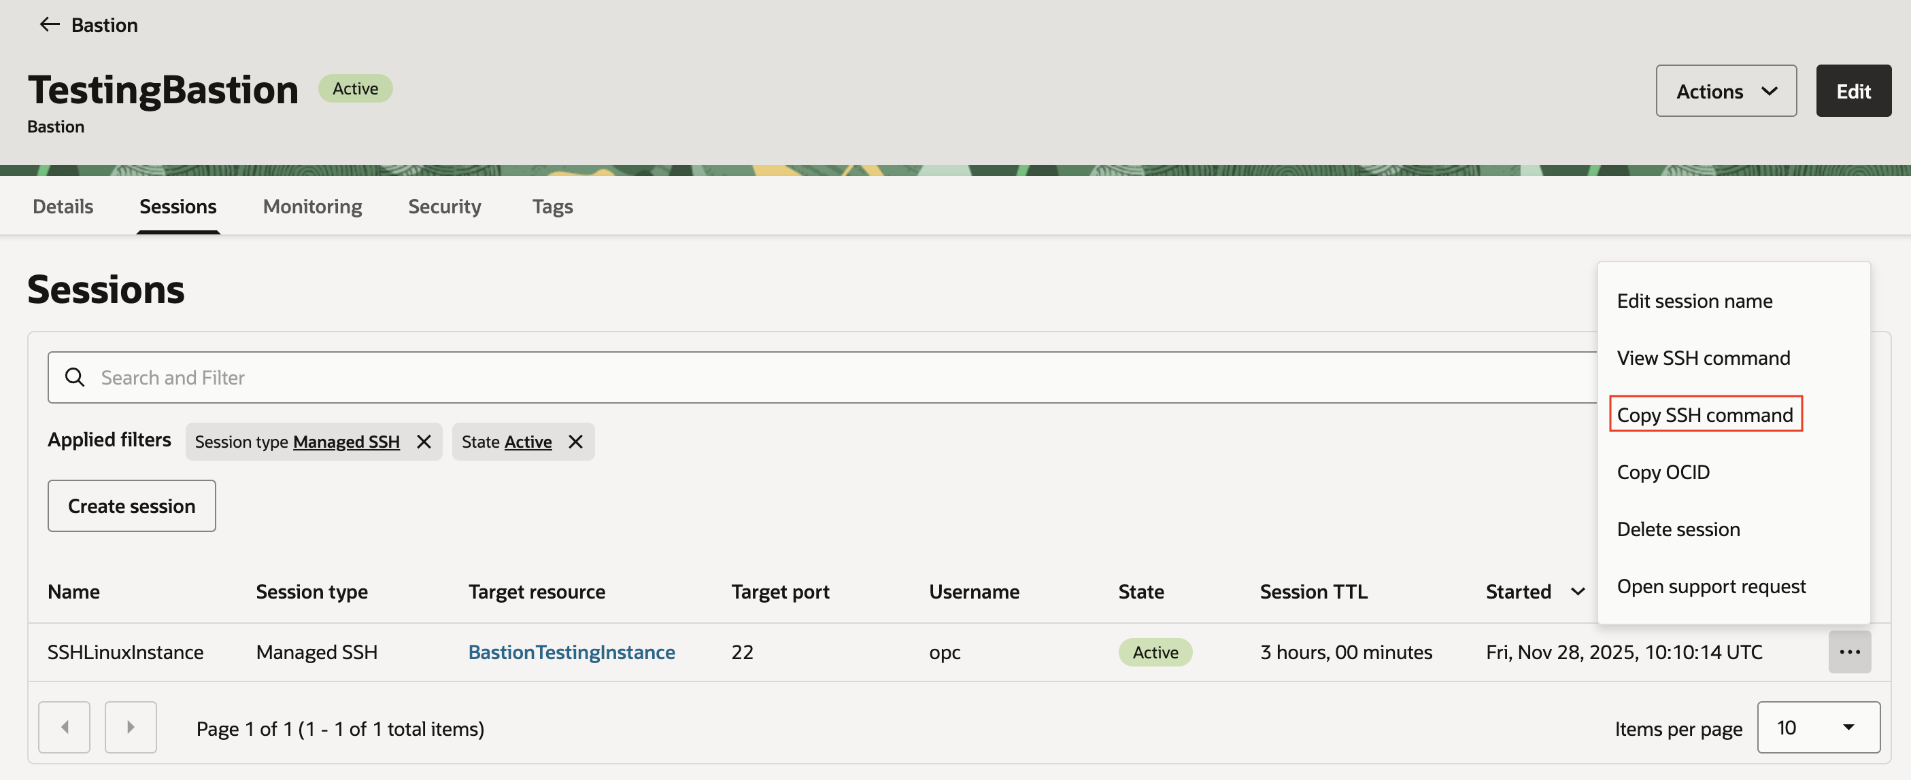1911x780 pixels.
Task: Go to the previous page arrow
Action: [65, 728]
